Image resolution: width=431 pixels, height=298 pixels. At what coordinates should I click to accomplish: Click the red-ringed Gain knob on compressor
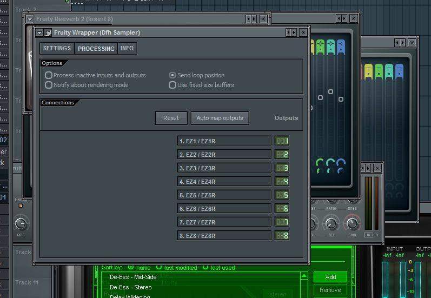[x=352, y=223]
